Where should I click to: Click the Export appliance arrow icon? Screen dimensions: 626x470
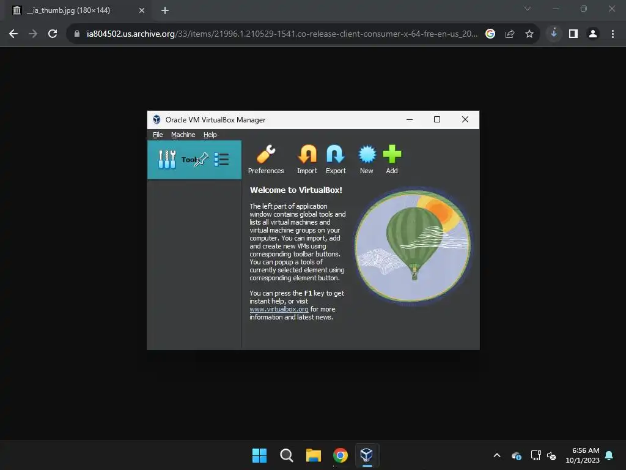(x=336, y=154)
